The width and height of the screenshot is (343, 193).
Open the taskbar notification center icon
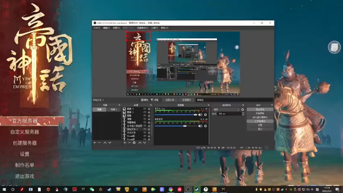[337, 190]
